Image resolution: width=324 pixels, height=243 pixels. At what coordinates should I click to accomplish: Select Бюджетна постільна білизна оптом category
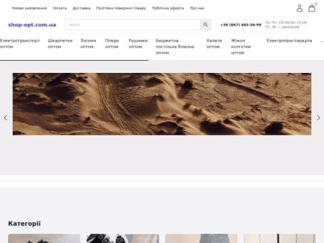tap(175, 47)
